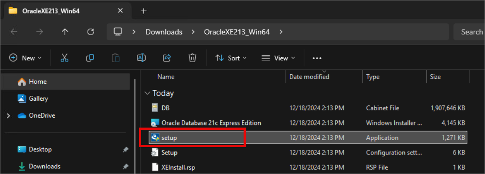
Task: Click the XEInstall.rsp file icon
Action: pyautogui.click(x=155, y=167)
